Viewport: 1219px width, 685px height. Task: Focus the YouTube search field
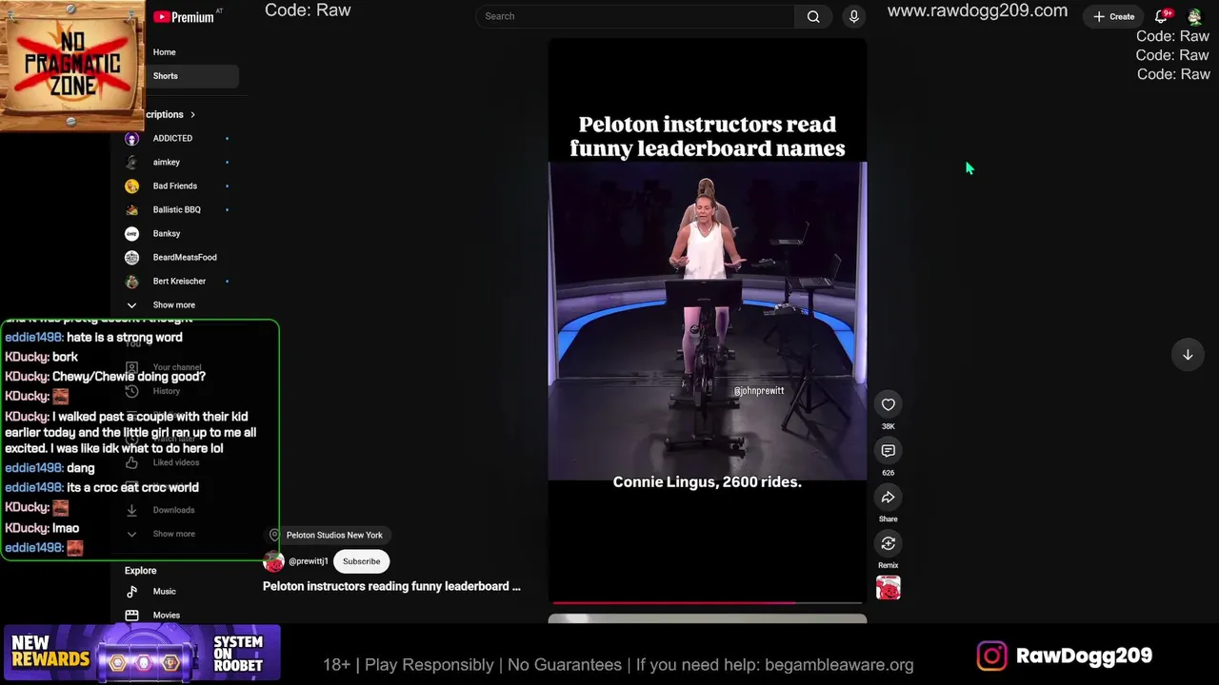(x=635, y=16)
